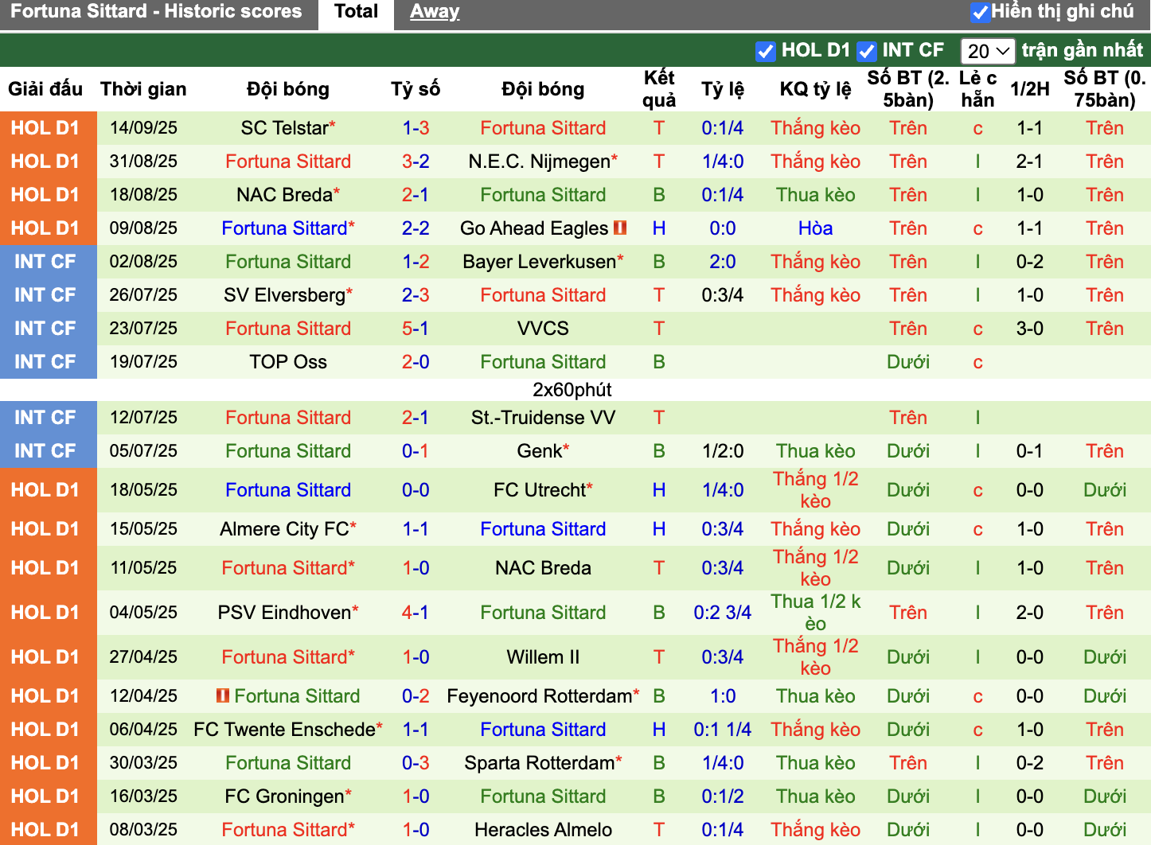Click the 2-1 half-time score for N.E.C. match
Screen dimensions: 1151x845
pyautogui.click(x=1030, y=162)
